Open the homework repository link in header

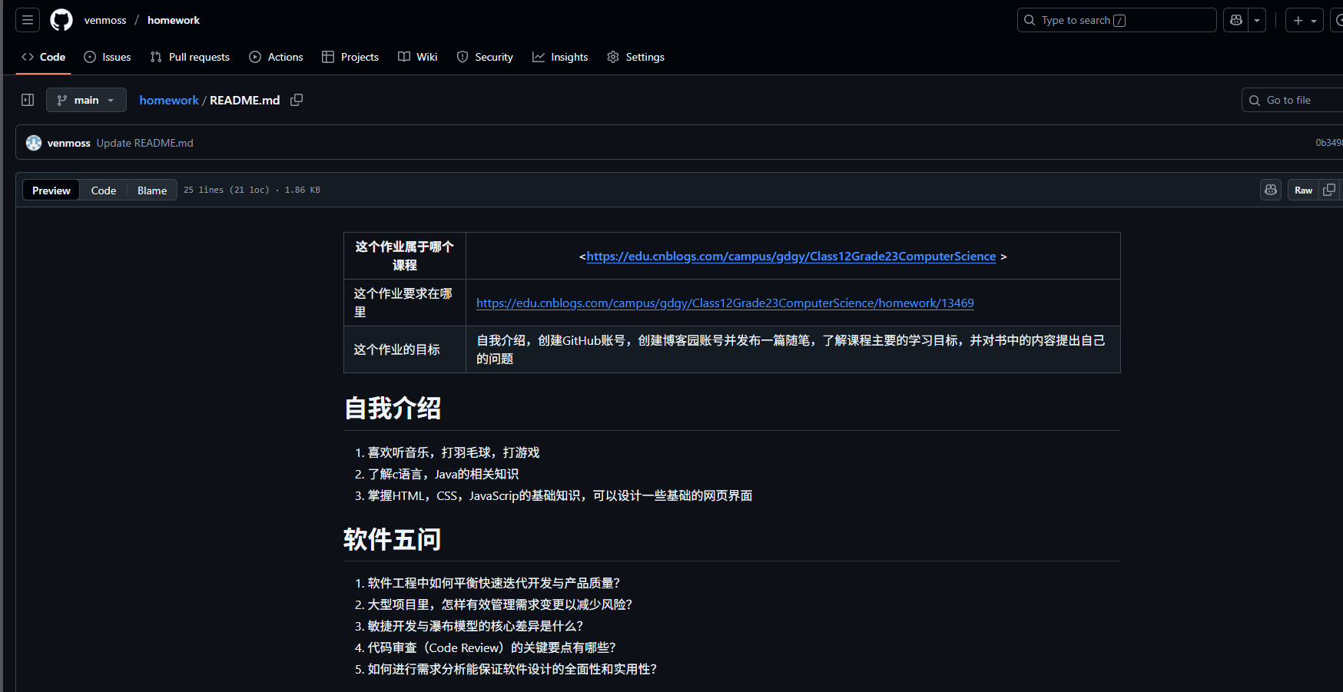coord(174,20)
